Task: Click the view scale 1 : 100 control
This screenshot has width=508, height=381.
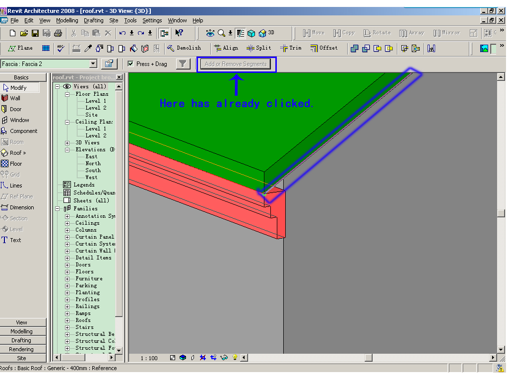Action: (x=149, y=358)
